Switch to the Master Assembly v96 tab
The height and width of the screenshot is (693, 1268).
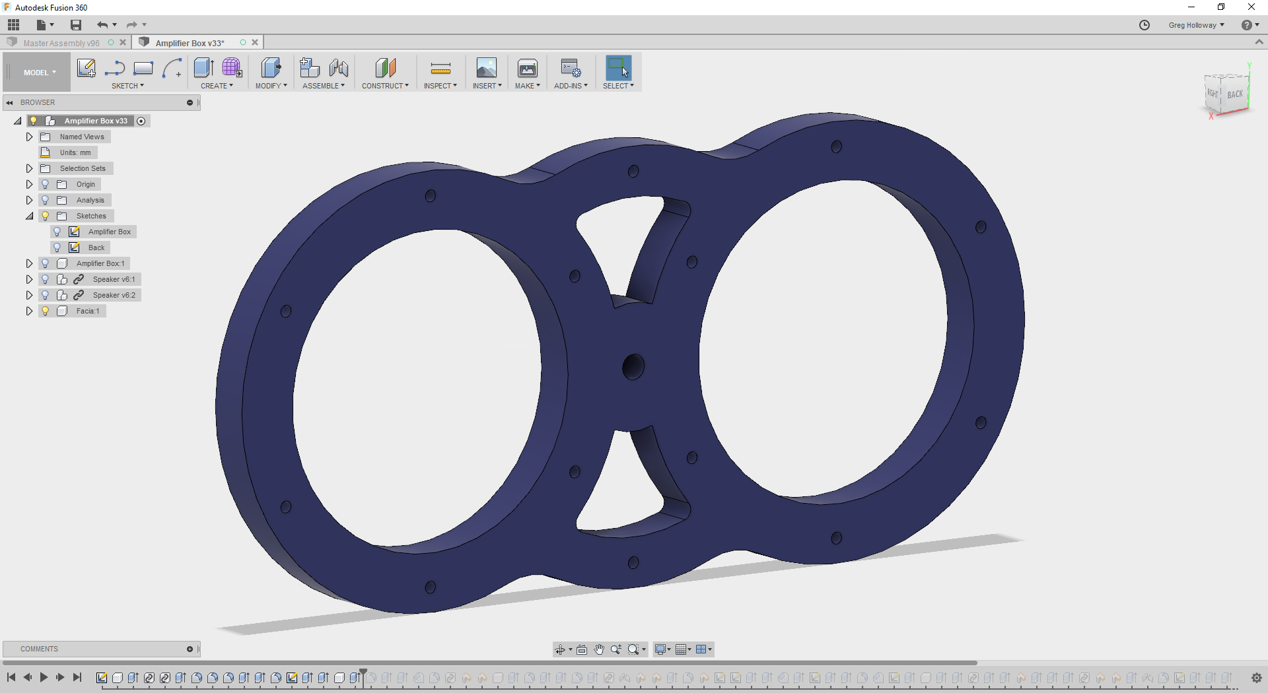pos(63,42)
